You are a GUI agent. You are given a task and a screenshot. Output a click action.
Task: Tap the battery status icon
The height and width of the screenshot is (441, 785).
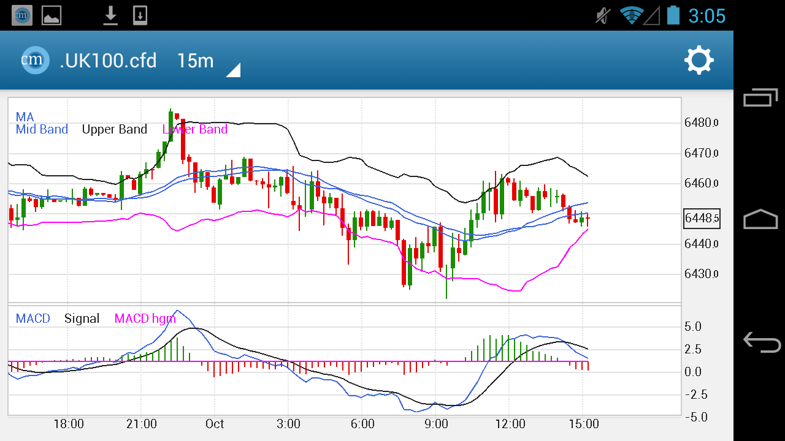673,15
